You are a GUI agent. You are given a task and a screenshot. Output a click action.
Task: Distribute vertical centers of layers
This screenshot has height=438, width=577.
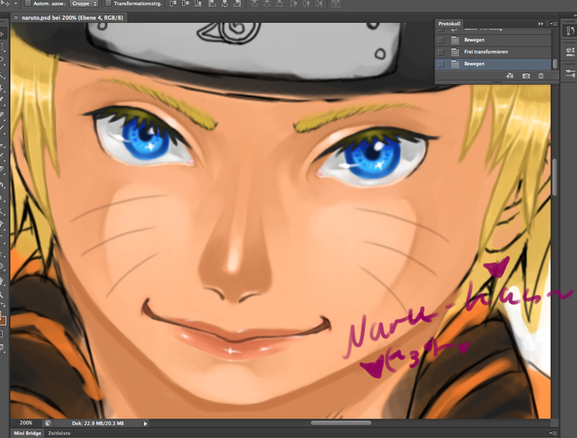pos(266,3)
